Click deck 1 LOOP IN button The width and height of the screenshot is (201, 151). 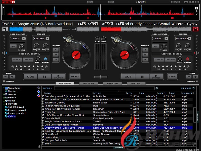(17, 60)
